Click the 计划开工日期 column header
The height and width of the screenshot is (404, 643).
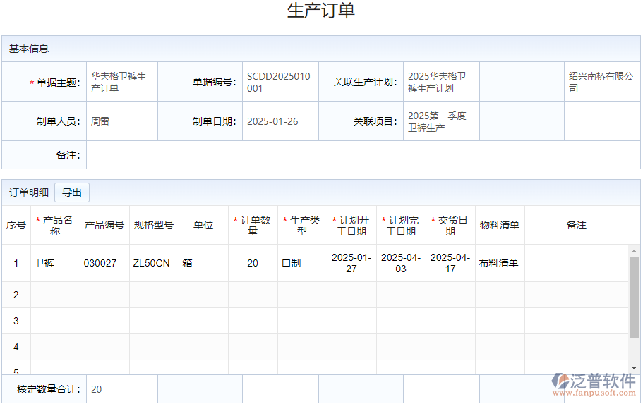pyautogui.click(x=351, y=226)
